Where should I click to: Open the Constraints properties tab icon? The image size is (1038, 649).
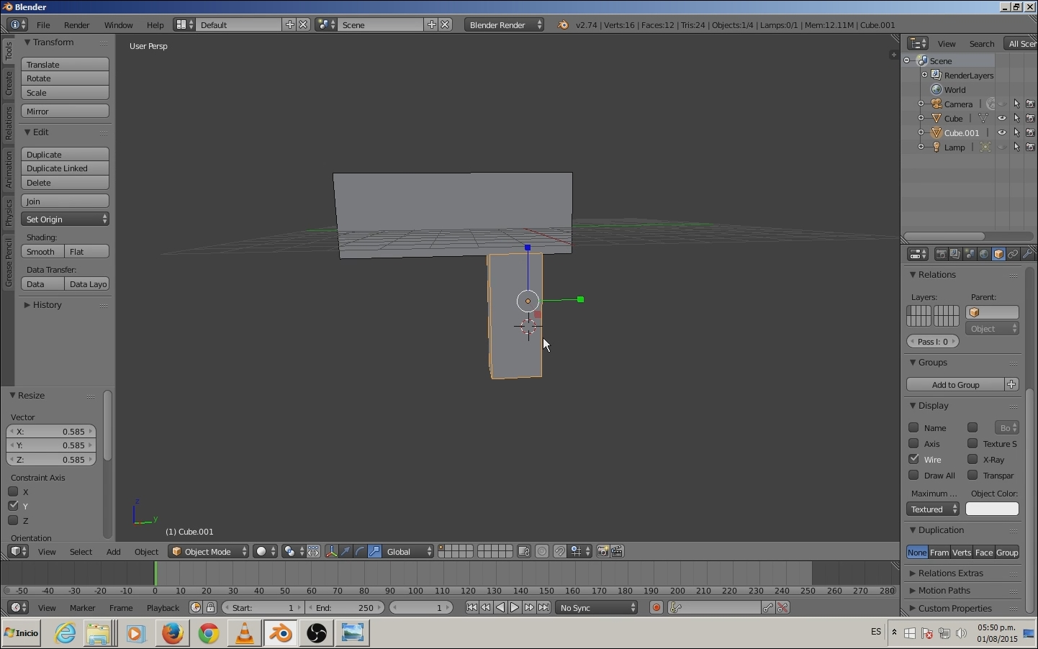(x=1014, y=255)
